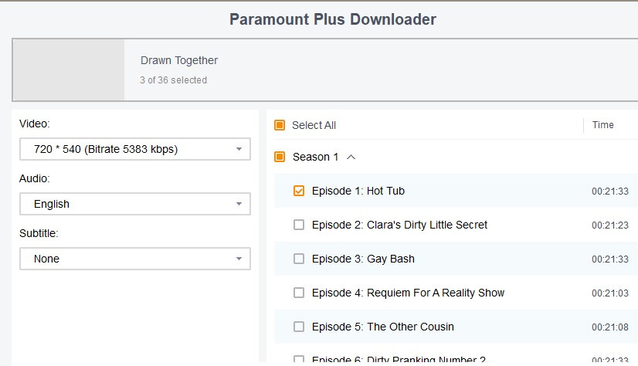Check Episode 2: Clara's Dirty Little Secret
This screenshot has height=366, width=638.
pos(299,225)
